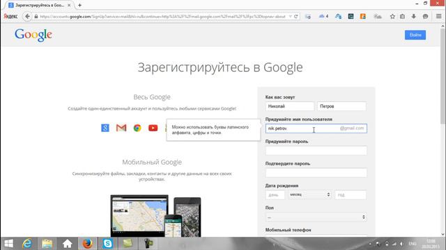Click the Яндекс logo in toolbar
Screen dimensions: 446x250
pyautogui.click(x=11, y=17)
